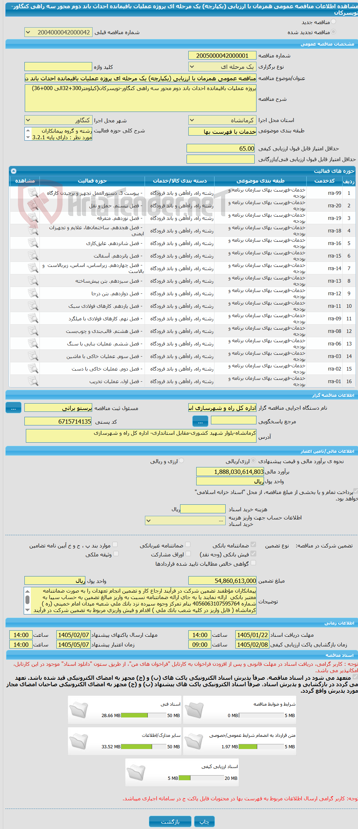Sort by the حوزه فعالیت column header
The width and height of the screenshot is (358, 829).
tap(92, 181)
